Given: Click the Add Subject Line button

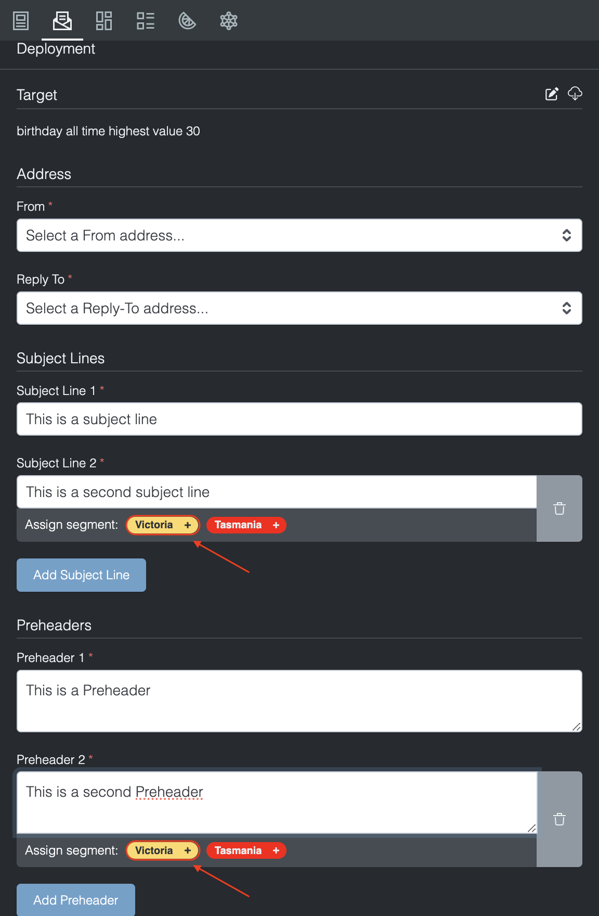Looking at the screenshot, I should tap(81, 575).
